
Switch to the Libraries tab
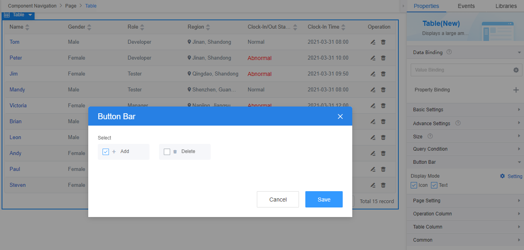pos(506,6)
